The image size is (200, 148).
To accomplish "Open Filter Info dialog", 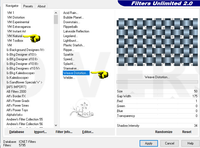I will tap(64, 132).
